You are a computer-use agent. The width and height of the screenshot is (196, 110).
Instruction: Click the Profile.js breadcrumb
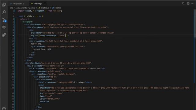click(43, 8)
